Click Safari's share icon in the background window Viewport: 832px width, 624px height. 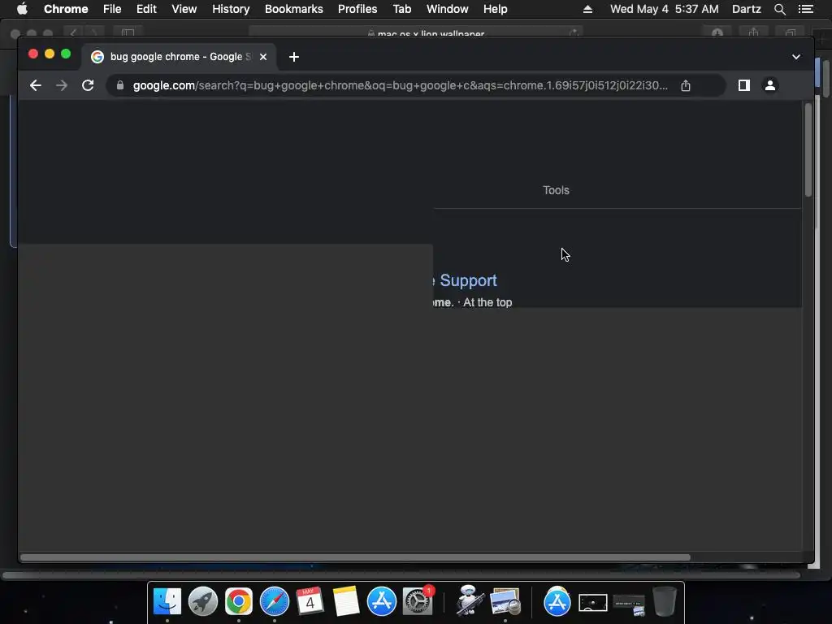(753, 32)
